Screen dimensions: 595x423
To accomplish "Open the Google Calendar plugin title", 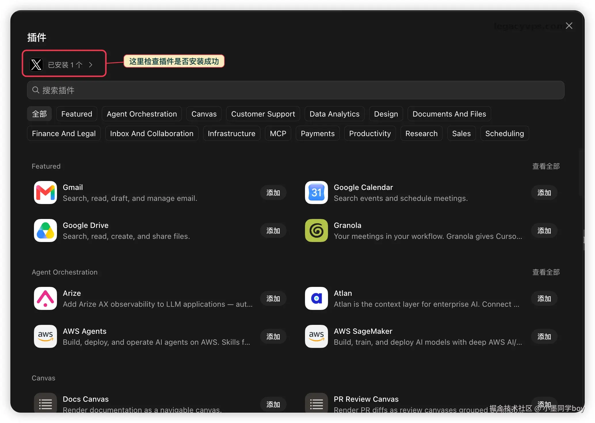I will pyautogui.click(x=363, y=187).
